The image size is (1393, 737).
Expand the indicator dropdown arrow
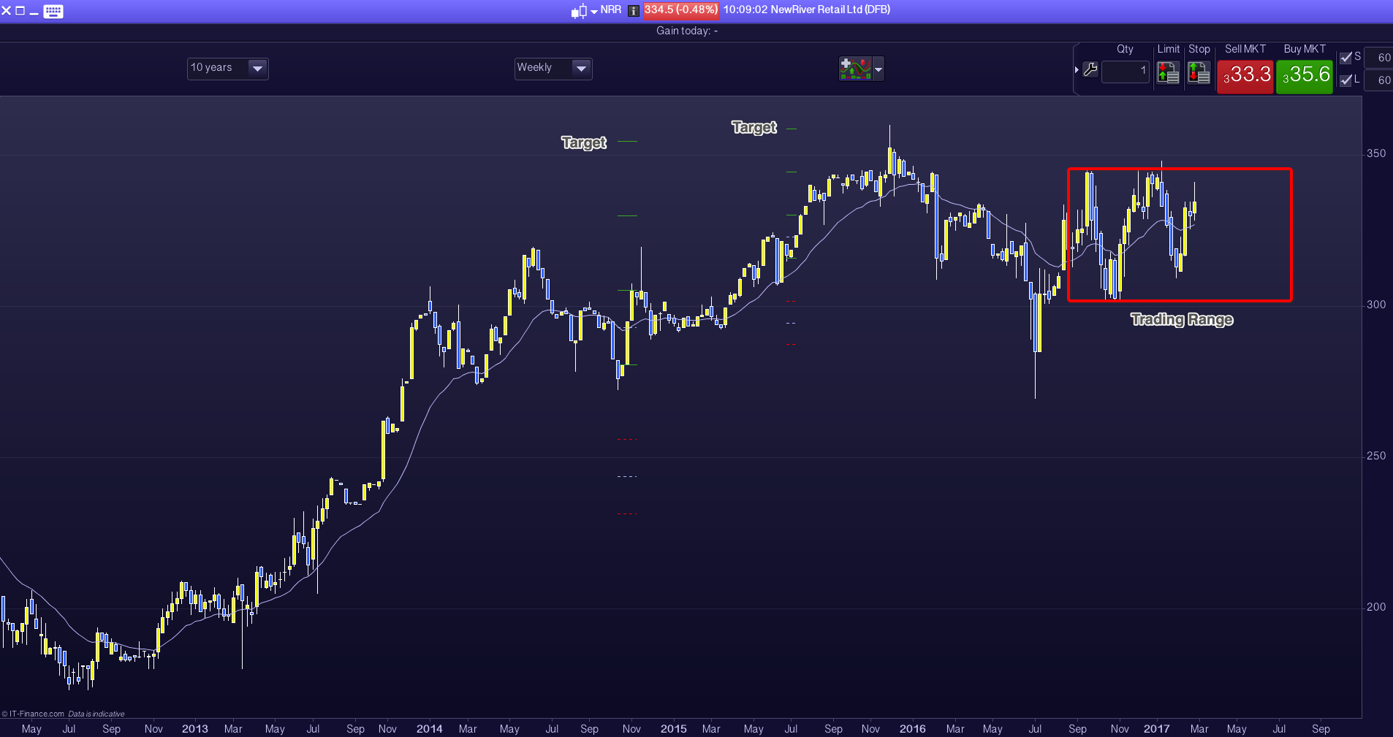click(x=878, y=69)
